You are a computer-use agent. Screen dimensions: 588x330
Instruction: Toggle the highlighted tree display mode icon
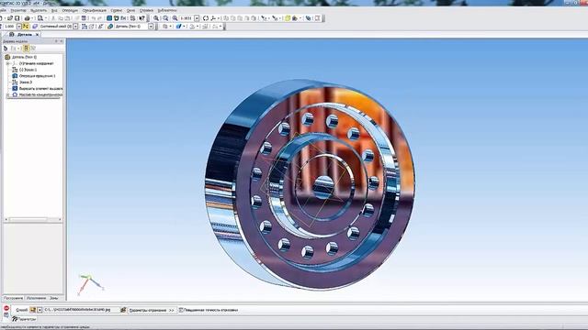[26, 49]
